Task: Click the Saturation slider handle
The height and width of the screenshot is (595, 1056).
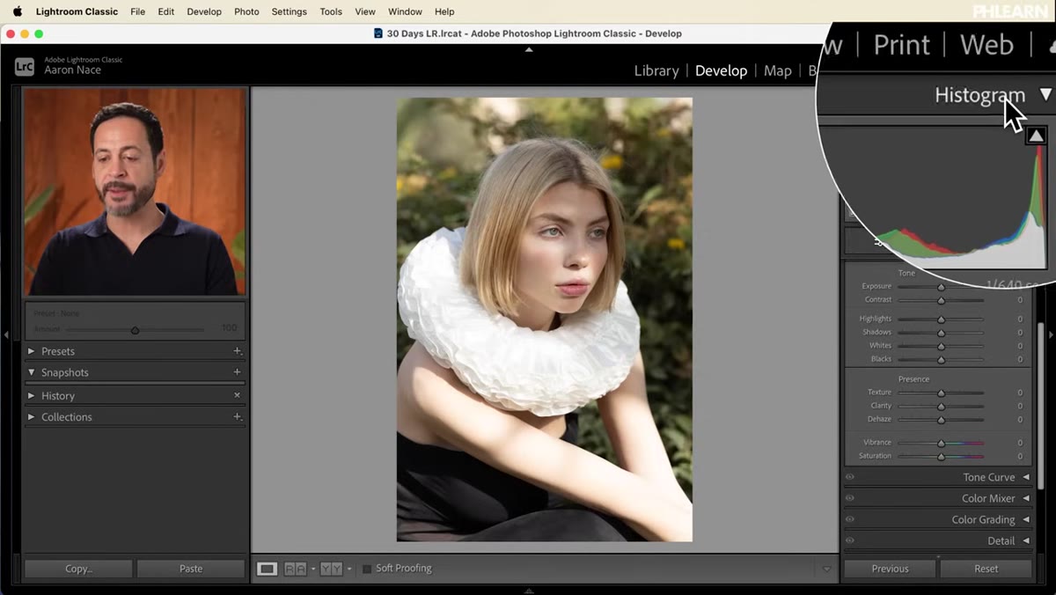Action: point(941,457)
